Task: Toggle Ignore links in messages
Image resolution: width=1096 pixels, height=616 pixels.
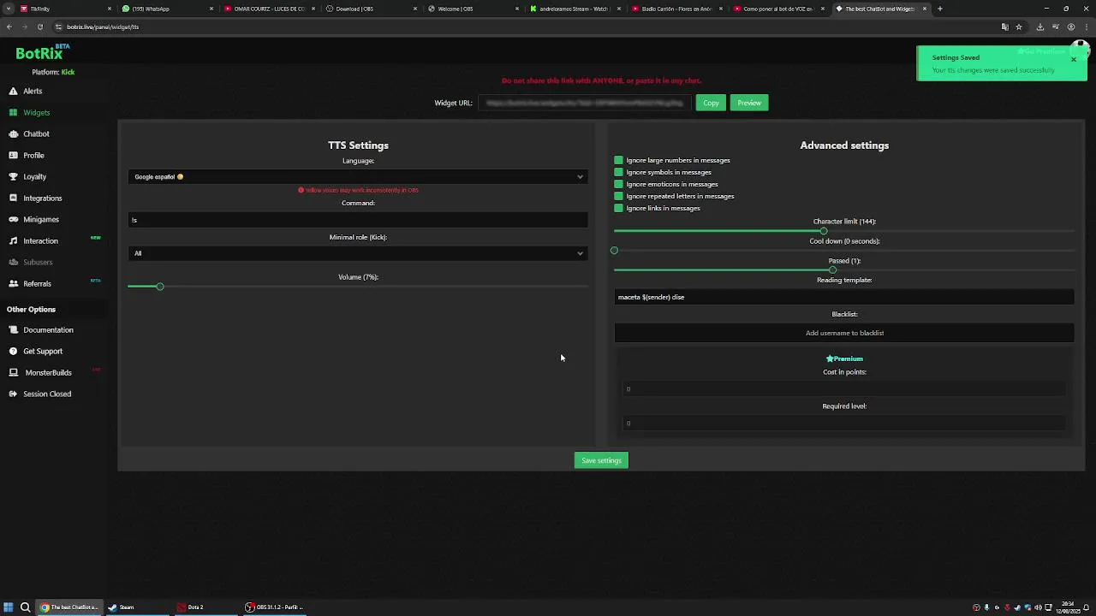Action: [x=618, y=208]
